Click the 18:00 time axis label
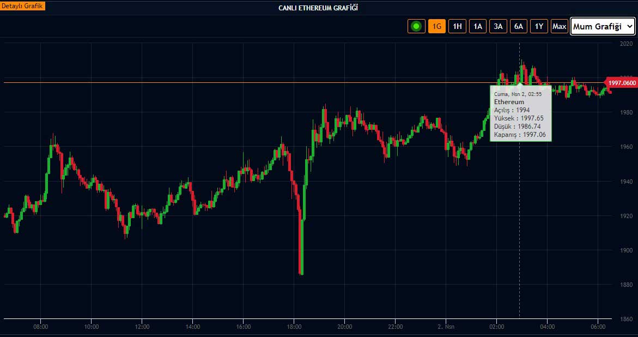This screenshot has width=638, height=337. 294,327
